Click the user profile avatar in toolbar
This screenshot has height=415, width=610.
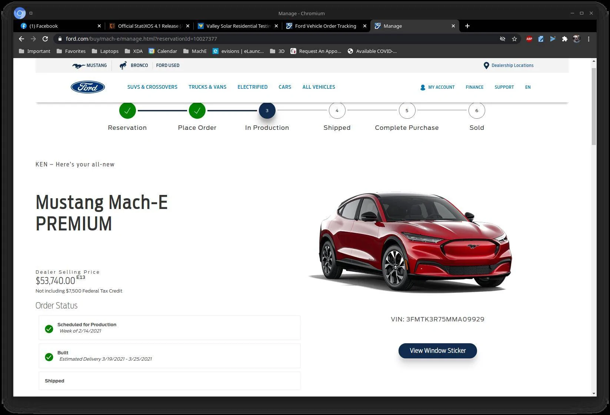click(577, 39)
